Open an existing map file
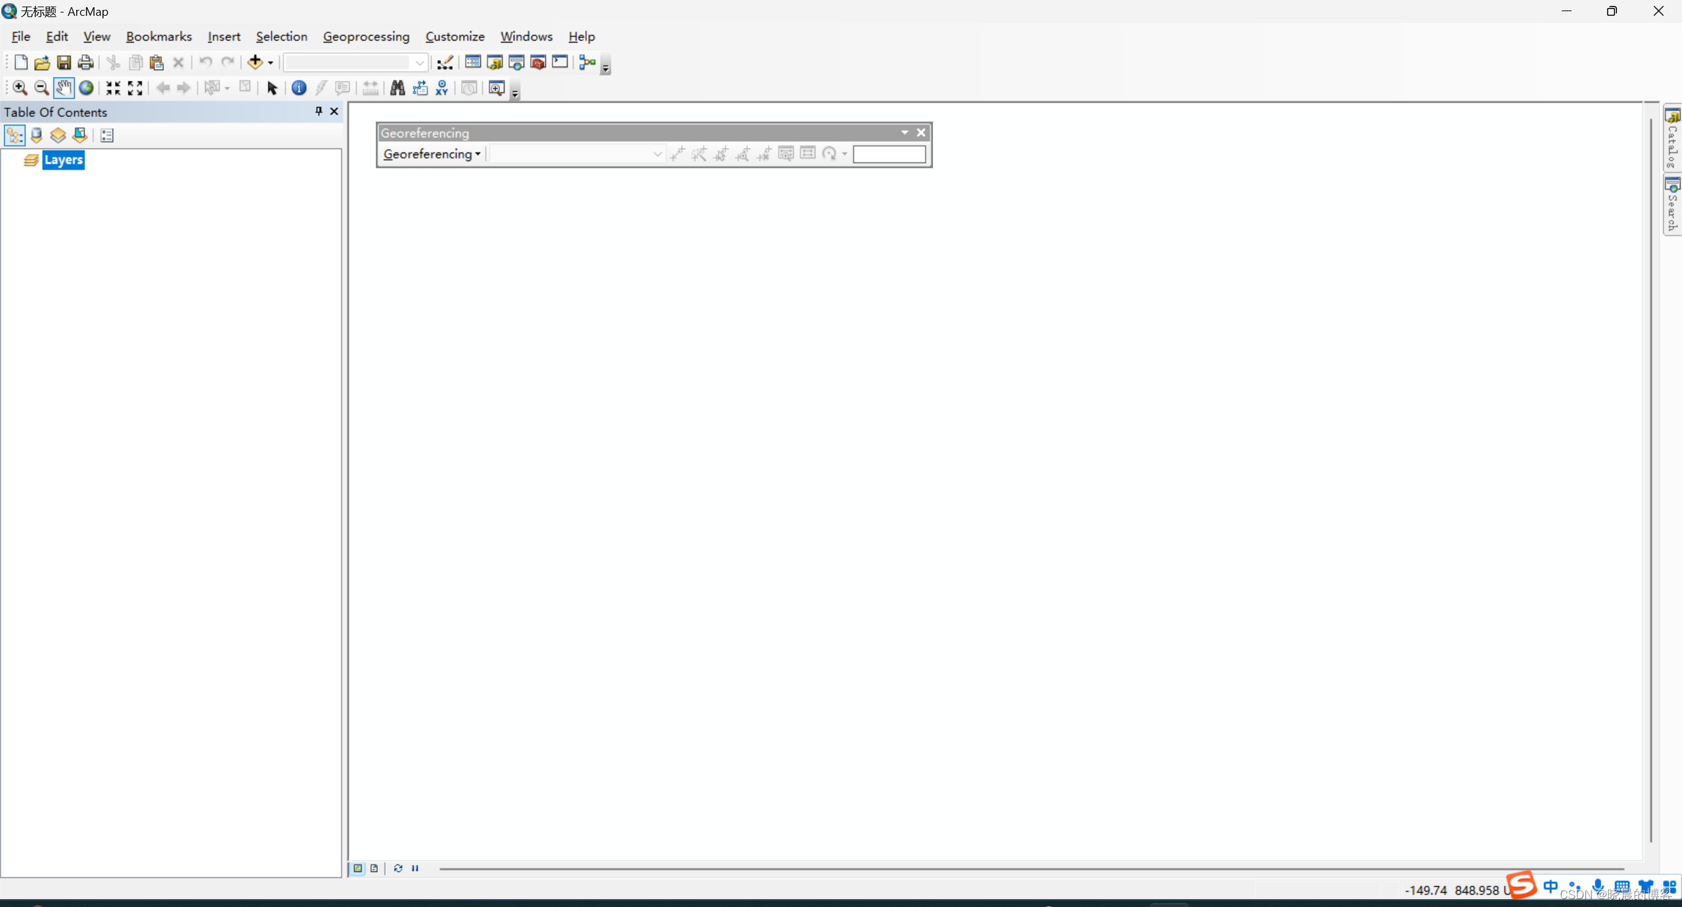 coord(41,62)
